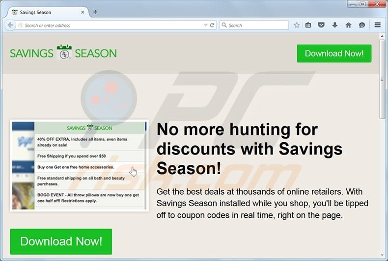Screen dimensions: 388x261
Task: Reload the page with the refresh icon
Action: pos(212,25)
